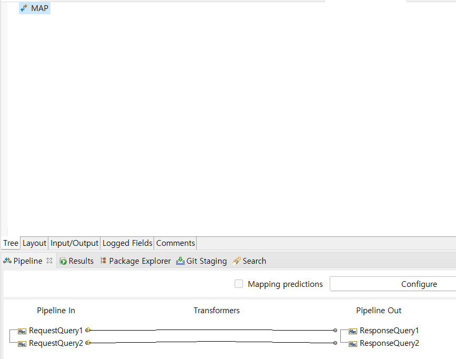The width and height of the screenshot is (456, 359).
Task: Show the Comments tab
Action: click(x=175, y=243)
